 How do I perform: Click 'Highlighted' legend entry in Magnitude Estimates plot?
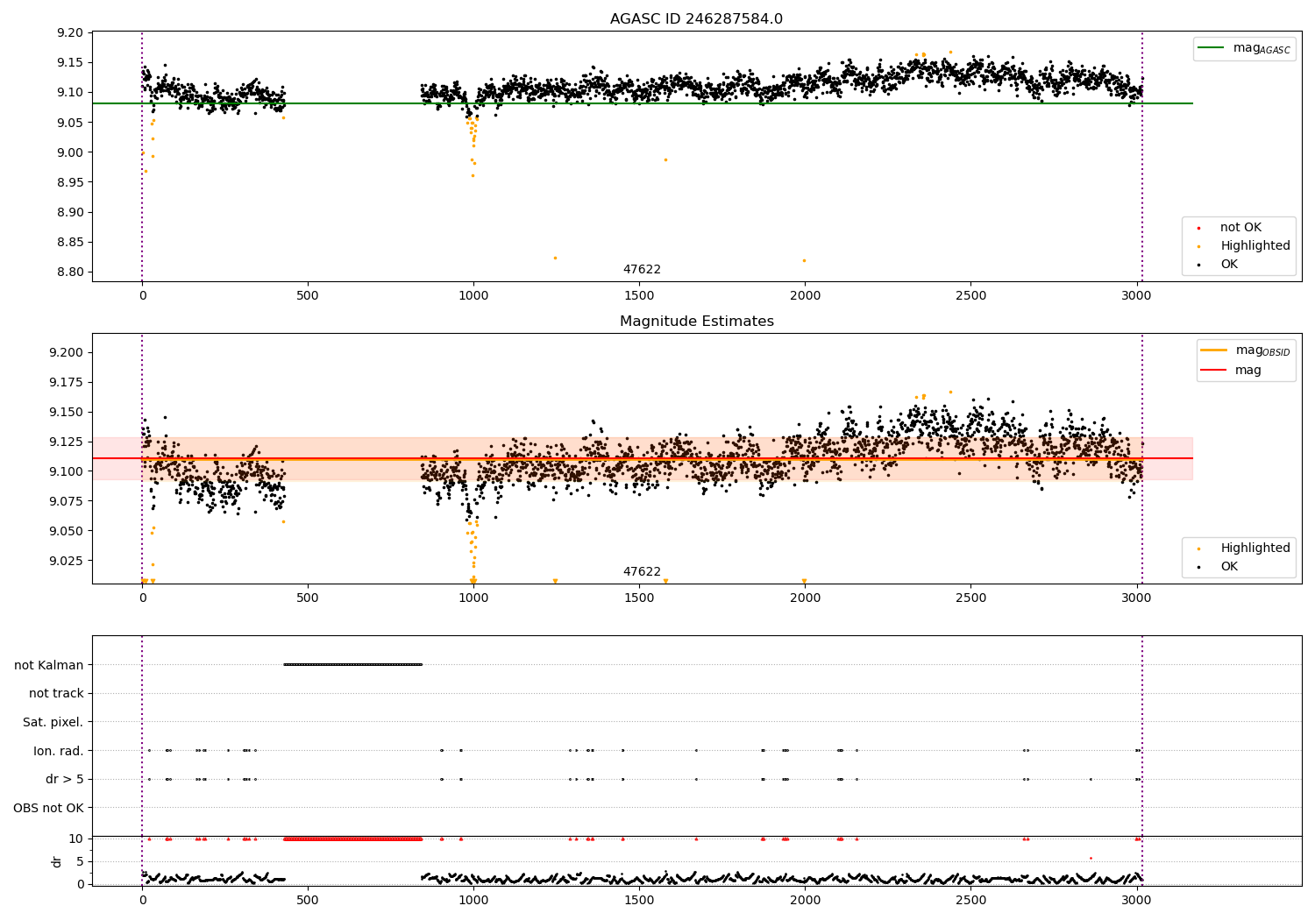(x=1255, y=548)
